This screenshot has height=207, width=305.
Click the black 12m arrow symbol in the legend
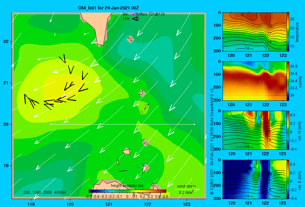(135, 19)
